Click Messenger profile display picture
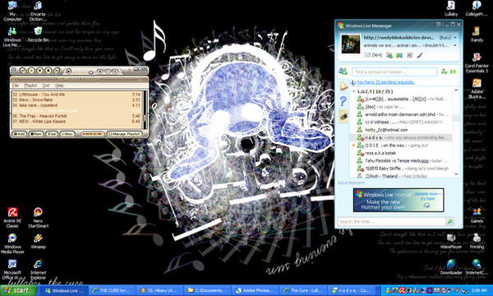The width and height of the screenshot is (493, 296). 351,44
